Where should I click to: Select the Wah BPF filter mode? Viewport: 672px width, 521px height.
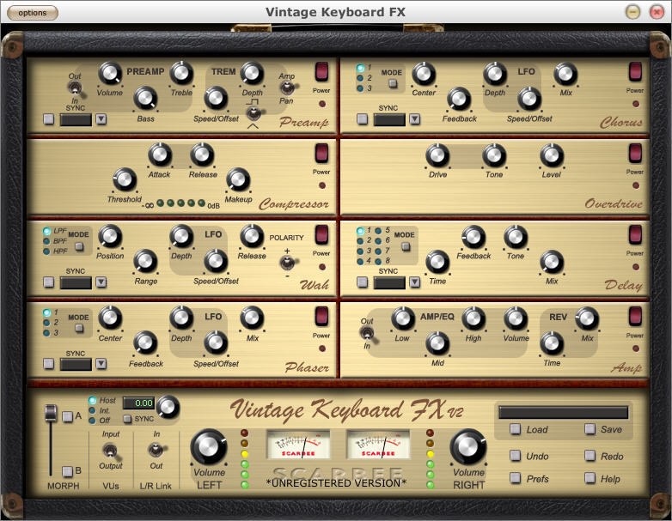pos(46,241)
